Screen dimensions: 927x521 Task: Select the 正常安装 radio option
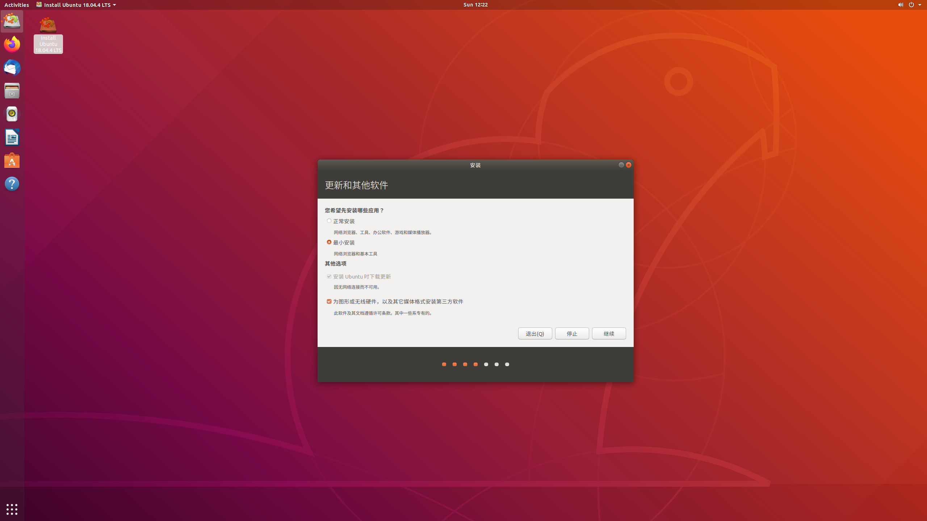329,221
